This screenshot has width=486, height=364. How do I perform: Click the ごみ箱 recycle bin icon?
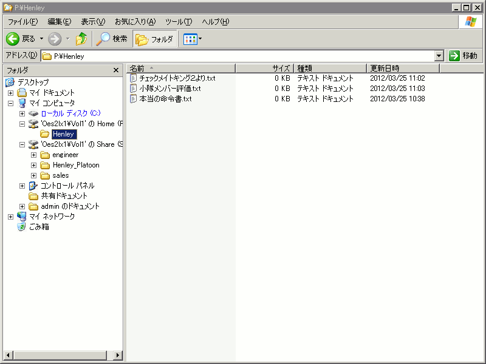click(21, 227)
